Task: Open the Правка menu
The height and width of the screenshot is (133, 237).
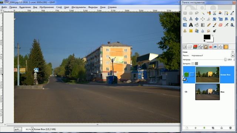Action: (x=13, y=7)
